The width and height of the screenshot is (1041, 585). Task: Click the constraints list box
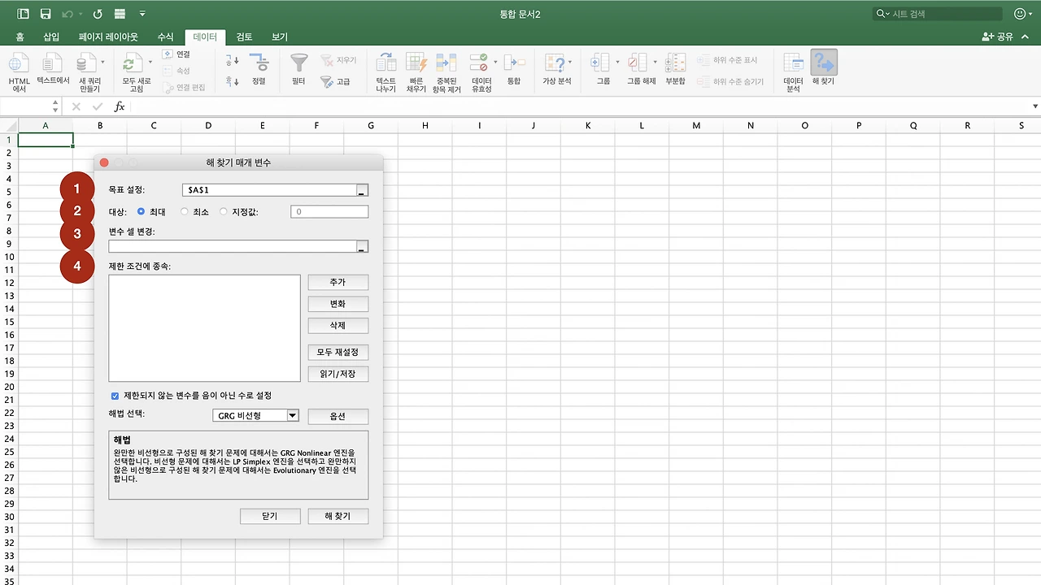tap(204, 328)
